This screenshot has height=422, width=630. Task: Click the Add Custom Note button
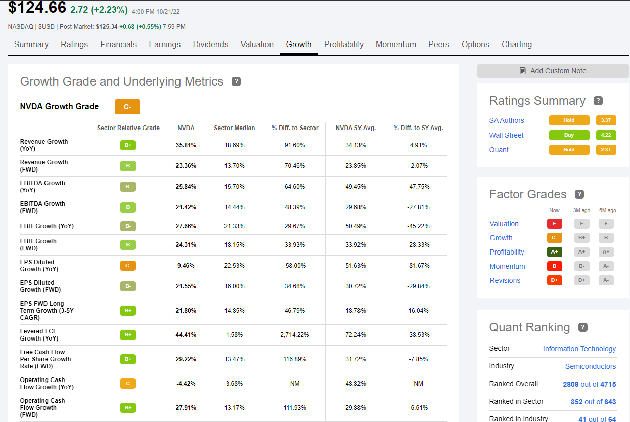[553, 71]
